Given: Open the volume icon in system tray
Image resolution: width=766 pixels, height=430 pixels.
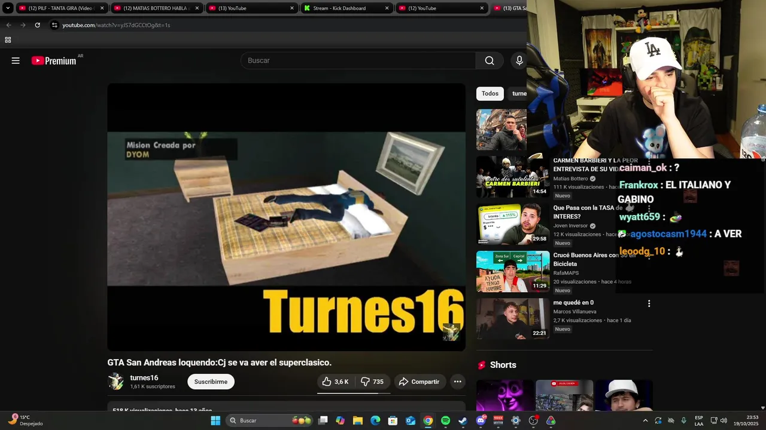Looking at the screenshot, I should [724, 420].
